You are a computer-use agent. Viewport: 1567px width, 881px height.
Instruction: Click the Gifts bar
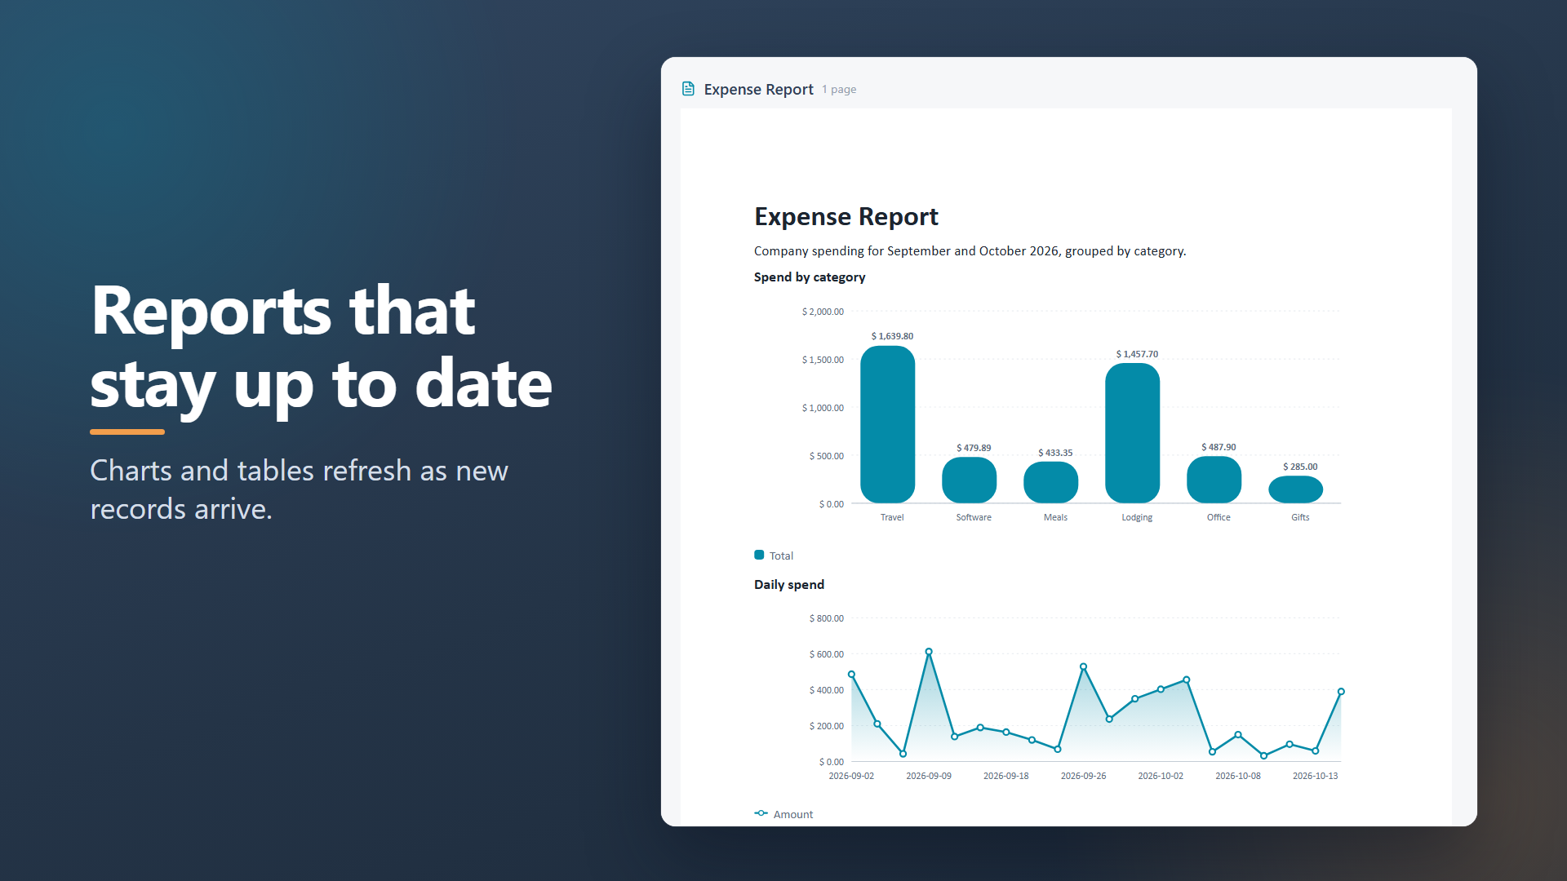tap(1295, 489)
